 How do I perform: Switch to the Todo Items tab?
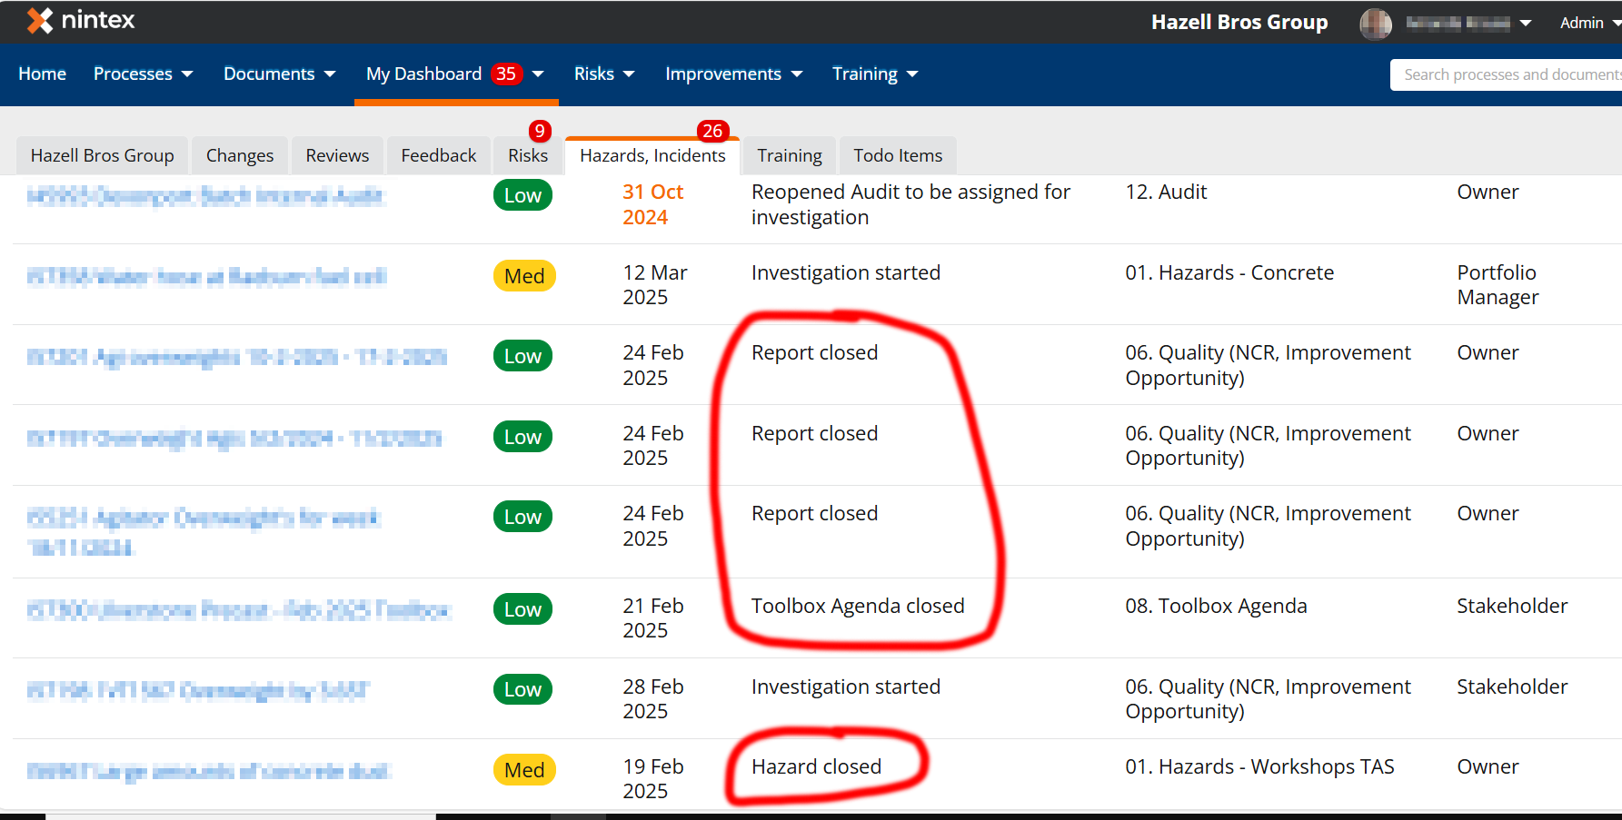[897, 155]
